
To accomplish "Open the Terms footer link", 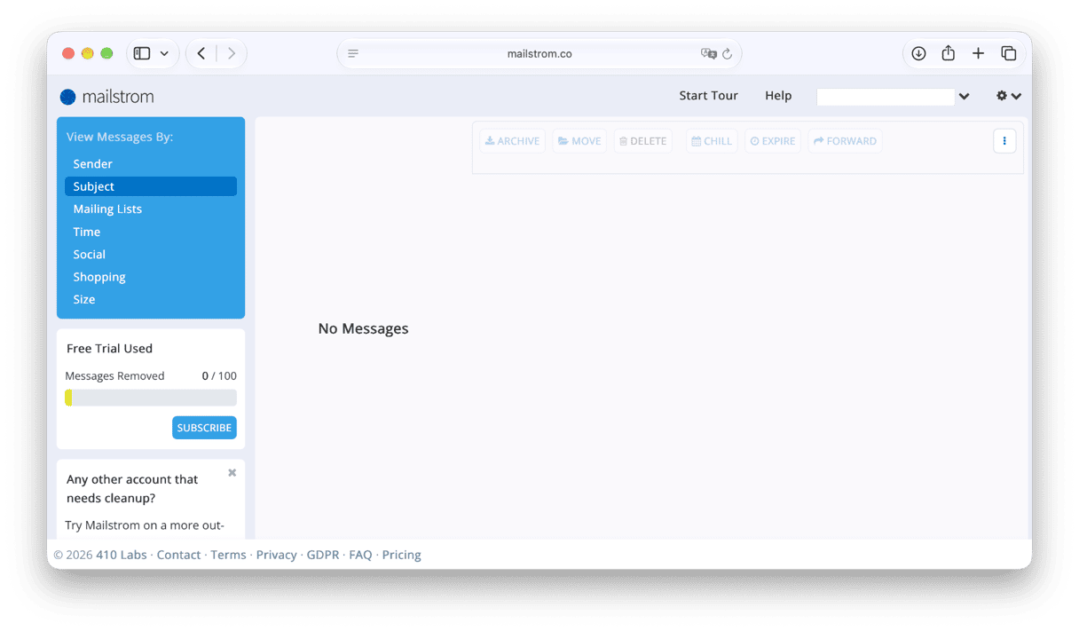I will point(228,555).
